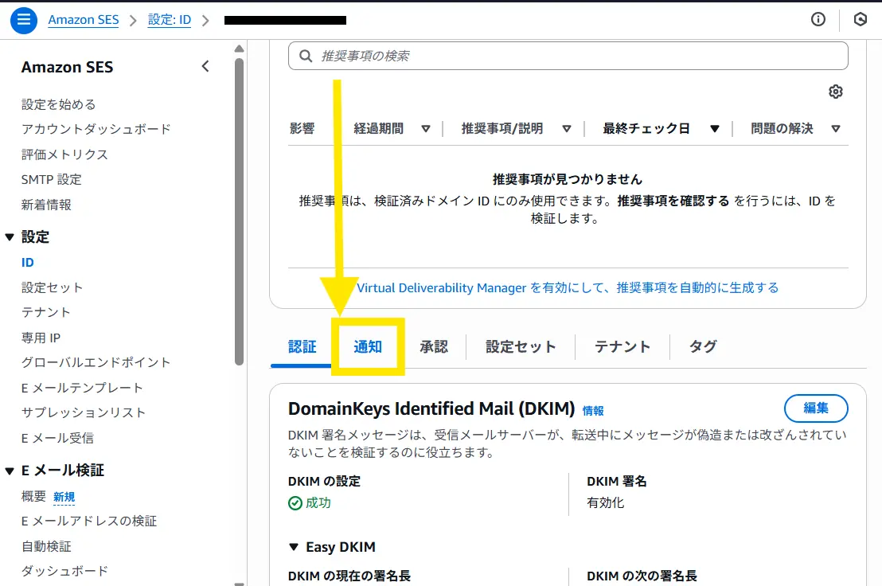
Task: Click the info circle icon in header
Action: [x=818, y=20]
